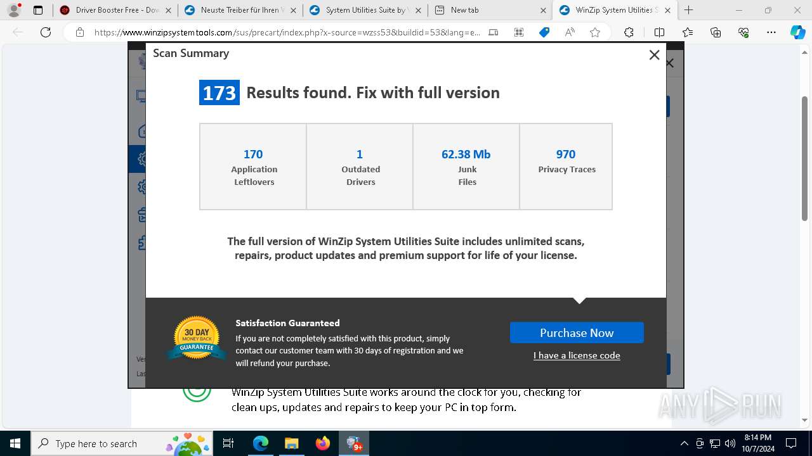The image size is (812, 456).
Task: Click the taskbar search box
Action: [x=123, y=443]
